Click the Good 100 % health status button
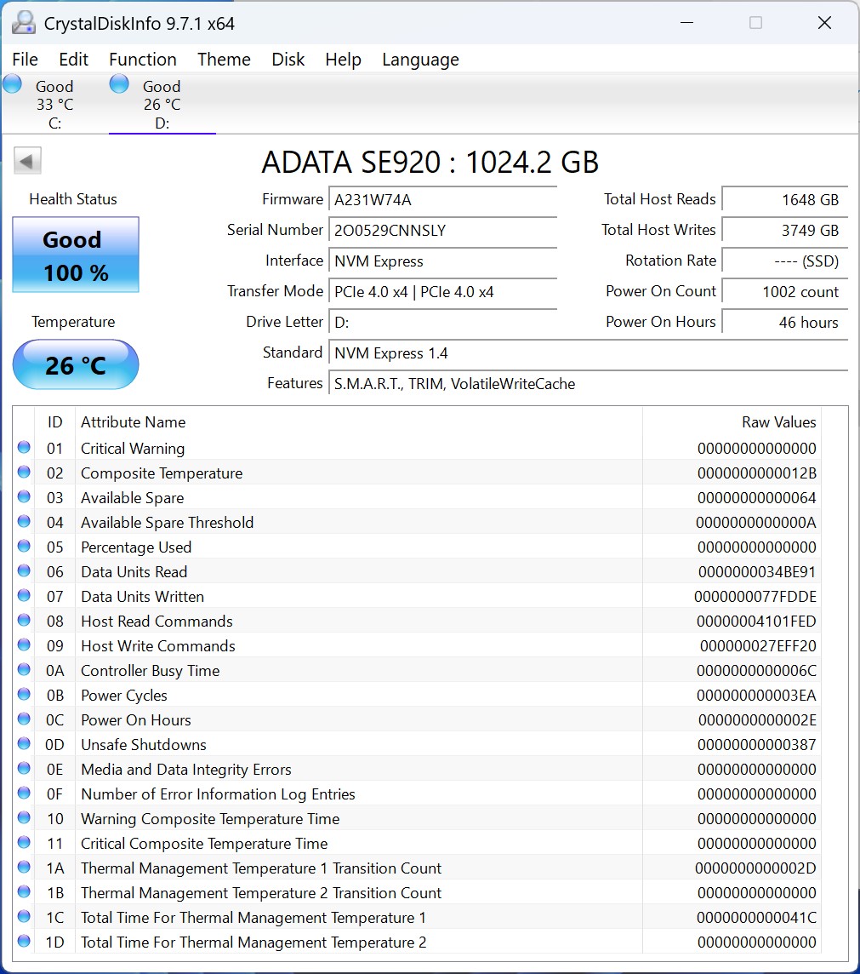This screenshot has height=974, width=860. [x=76, y=255]
